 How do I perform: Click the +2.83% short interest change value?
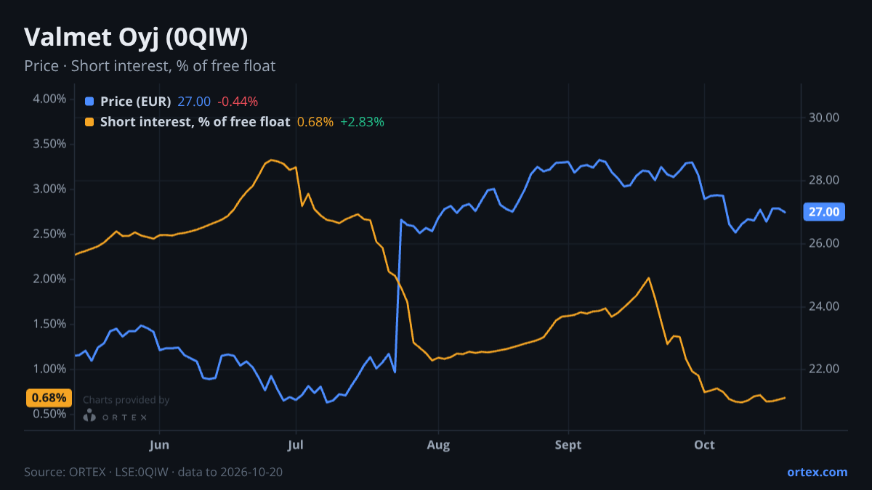point(362,122)
